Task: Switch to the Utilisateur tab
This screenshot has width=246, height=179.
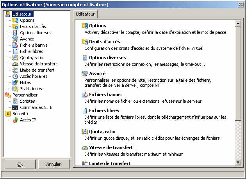Action: (85, 14)
